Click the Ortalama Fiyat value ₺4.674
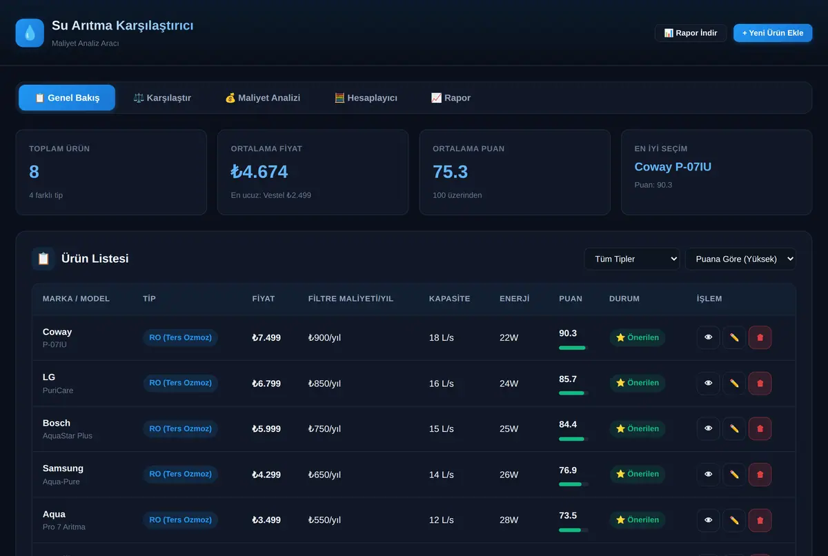Screen dimensions: 828x556 click(259, 172)
